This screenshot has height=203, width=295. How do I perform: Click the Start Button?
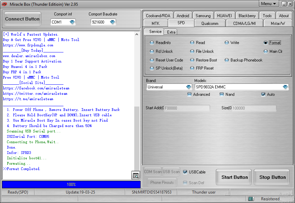coord(234,177)
